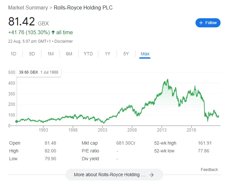The image size is (245, 184).
Task: Select the 5D time range tab
Action: point(32,54)
